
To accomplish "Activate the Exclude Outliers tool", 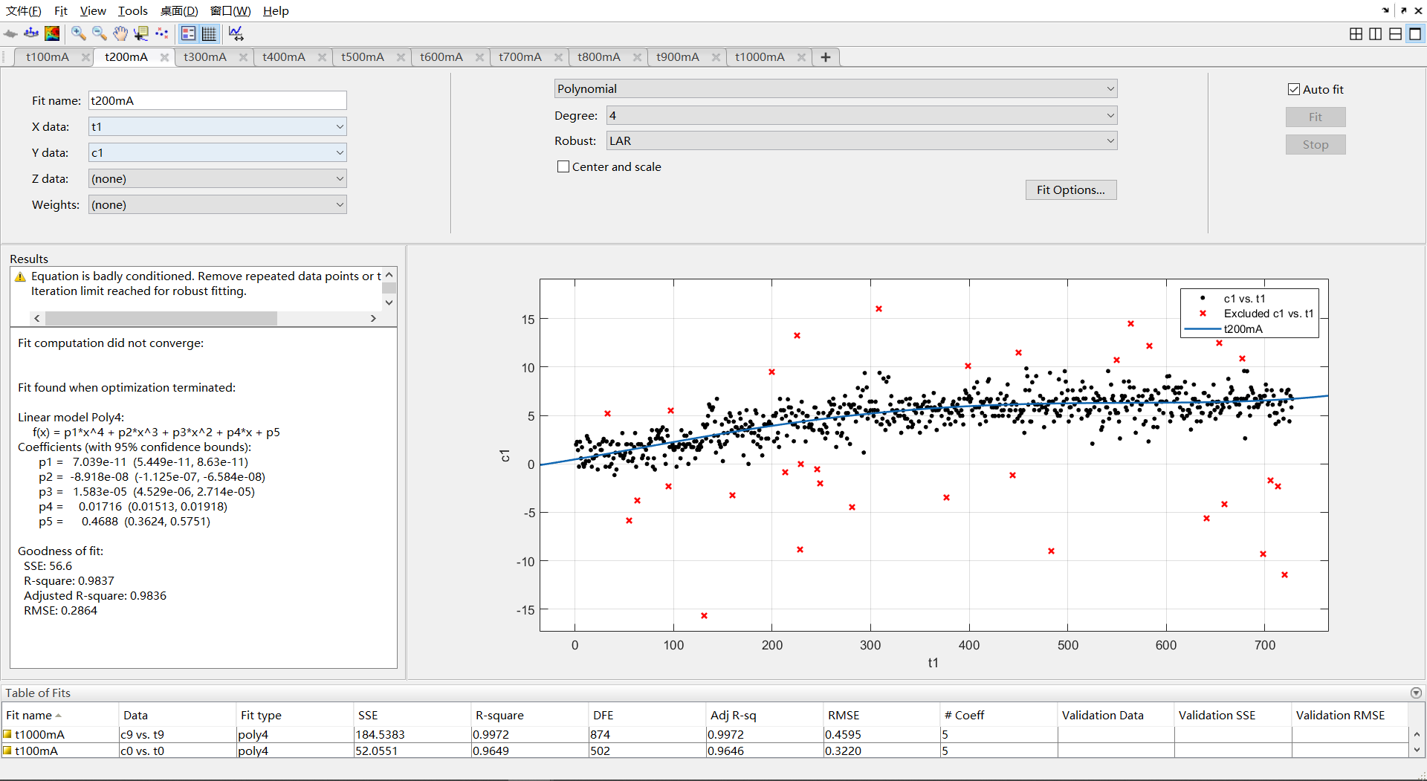I will point(162,33).
